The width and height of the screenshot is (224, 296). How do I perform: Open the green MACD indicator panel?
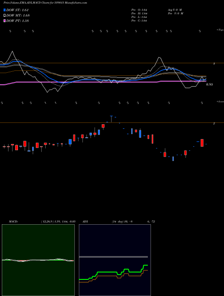click(38, 260)
